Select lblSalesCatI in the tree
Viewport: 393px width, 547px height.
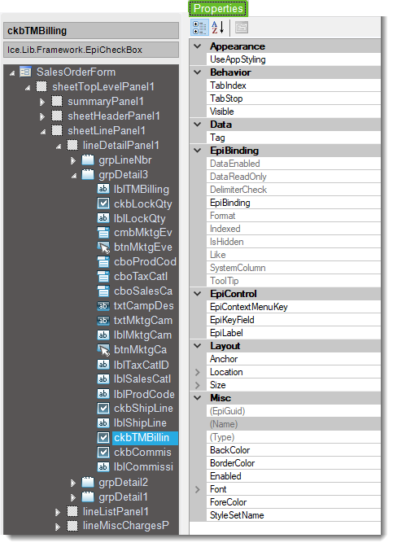tap(142, 379)
